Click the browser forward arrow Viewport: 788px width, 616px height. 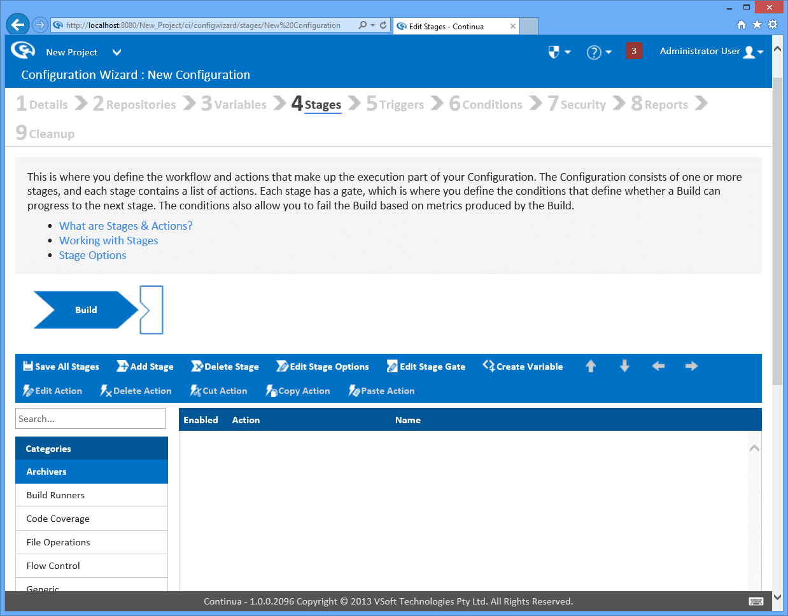[x=40, y=25]
